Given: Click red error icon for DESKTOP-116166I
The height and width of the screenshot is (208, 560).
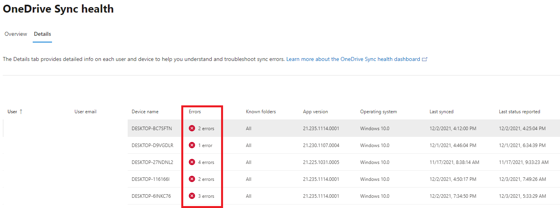Looking at the screenshot, I should point(192,179).
